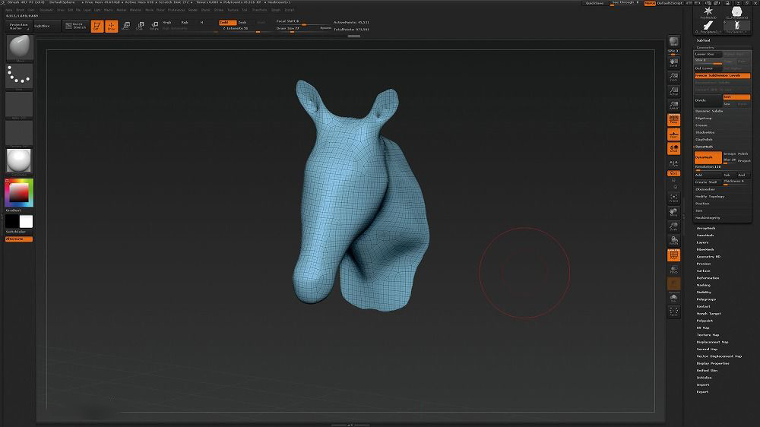Select the Edit mode icon
Image resolution: width=760 pixels, height=427 pixels.
97,26
